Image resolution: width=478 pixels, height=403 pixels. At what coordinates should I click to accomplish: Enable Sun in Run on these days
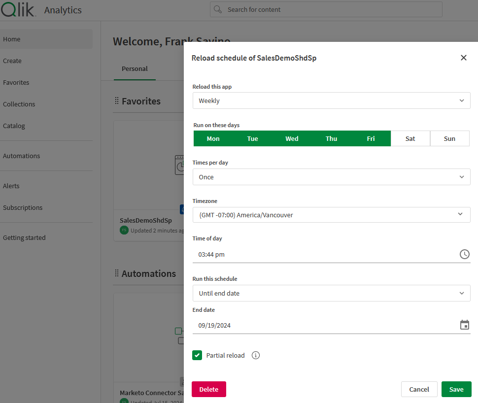coord(449,139)
